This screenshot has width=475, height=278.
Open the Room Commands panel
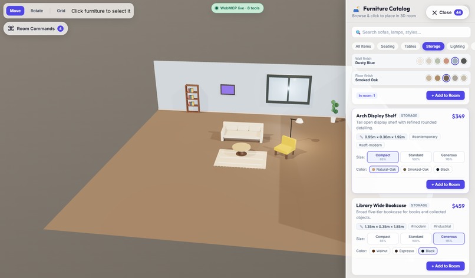[x=36, y=28]
